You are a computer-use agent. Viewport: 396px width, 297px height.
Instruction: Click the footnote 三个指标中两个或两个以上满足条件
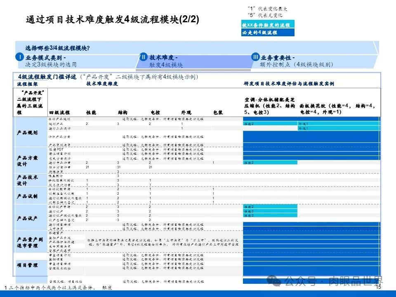[52, 288]
